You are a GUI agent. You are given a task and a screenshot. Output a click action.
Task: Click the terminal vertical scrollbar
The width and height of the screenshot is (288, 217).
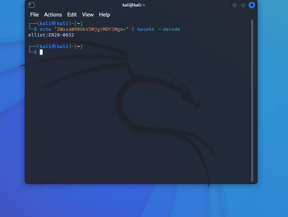252,101
